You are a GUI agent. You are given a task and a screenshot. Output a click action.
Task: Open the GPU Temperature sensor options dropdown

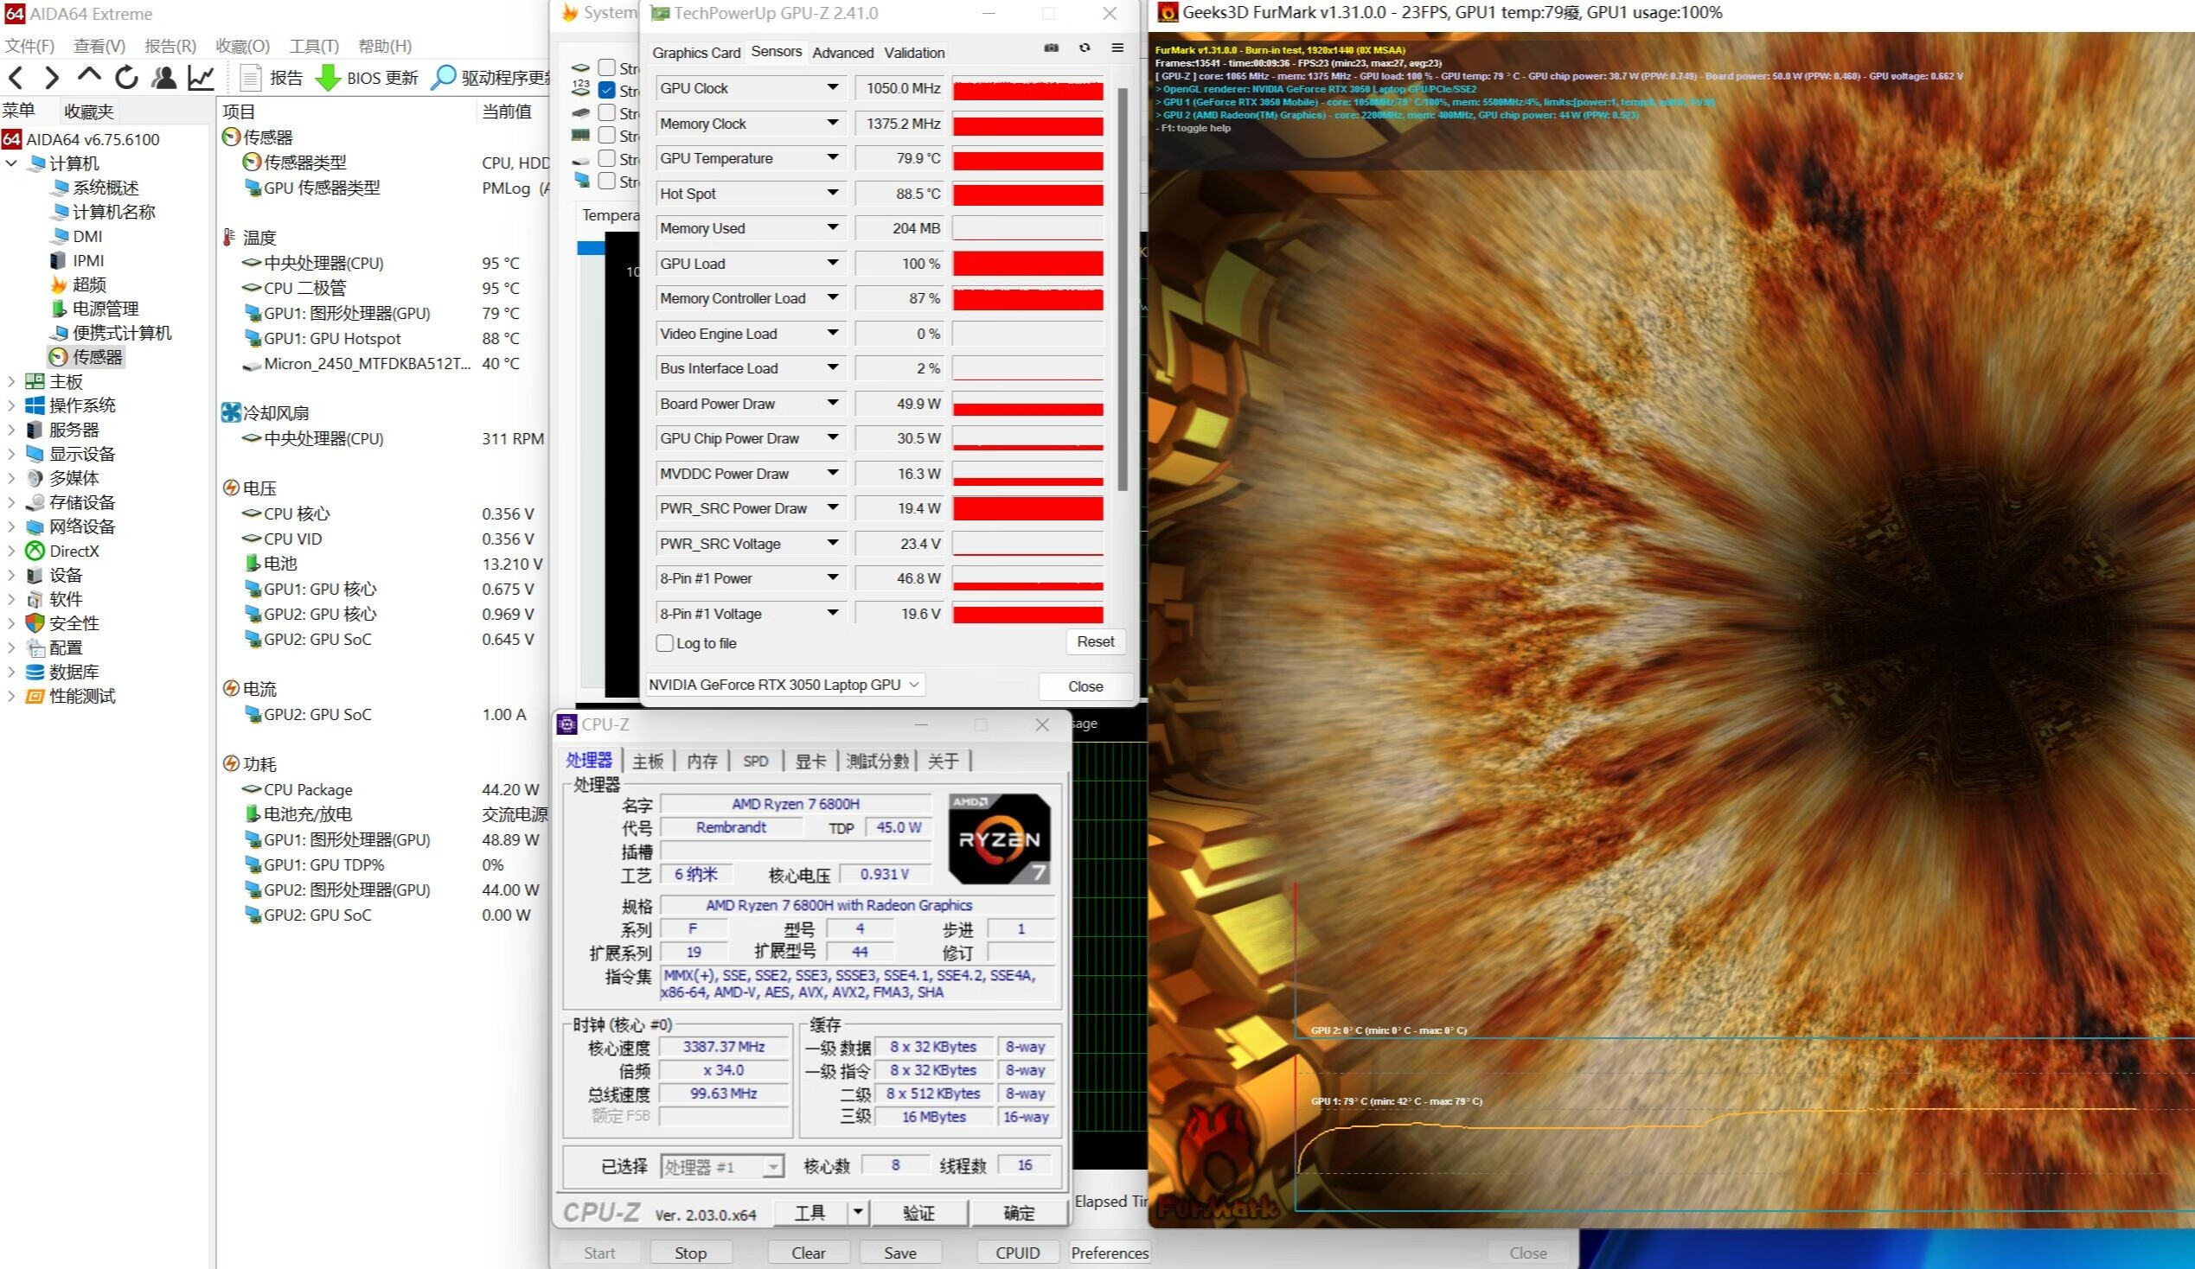tap(834, 158)
